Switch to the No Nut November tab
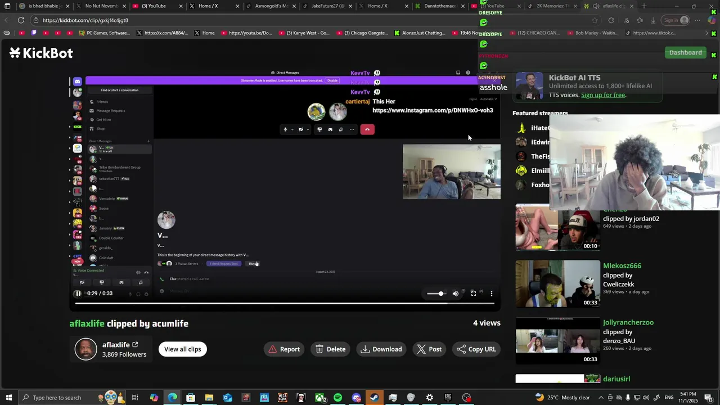This screenshot has width=720, height=405. [101, 6]
